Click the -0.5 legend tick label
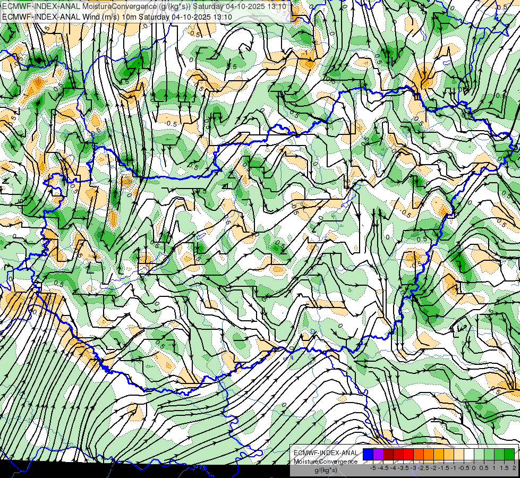Screen dimensions: 520x478 coord(464,468)
